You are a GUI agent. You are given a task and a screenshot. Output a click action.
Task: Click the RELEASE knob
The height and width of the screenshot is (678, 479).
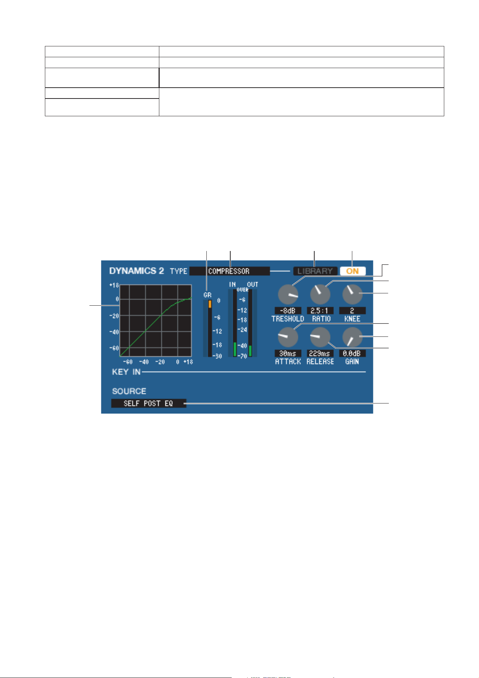pos(320,337)
